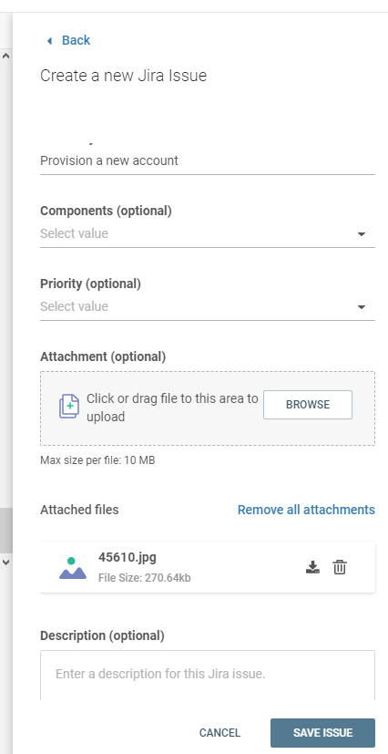Click the 45610.jpg file name
Screen dimensions: 388x754
[x=128, y=557]
